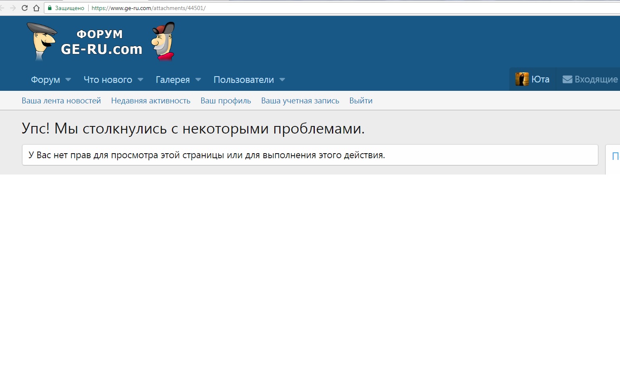The image size is (620, 370).
Task: Log out using Выйти link
Action: pos(361,100)
